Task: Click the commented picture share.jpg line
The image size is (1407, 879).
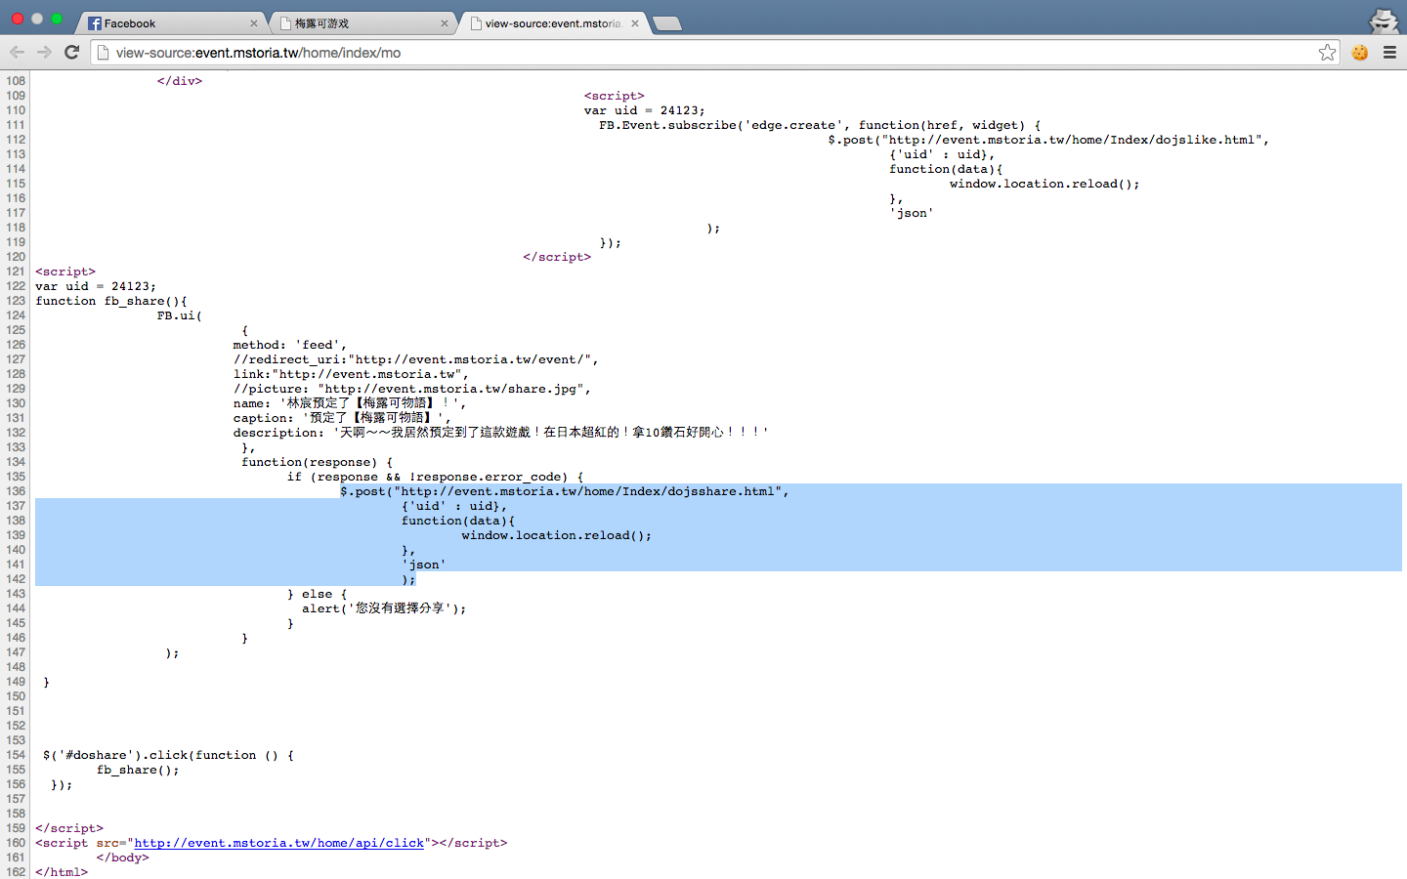Action: pyautogui.click(x=412, y=389)
